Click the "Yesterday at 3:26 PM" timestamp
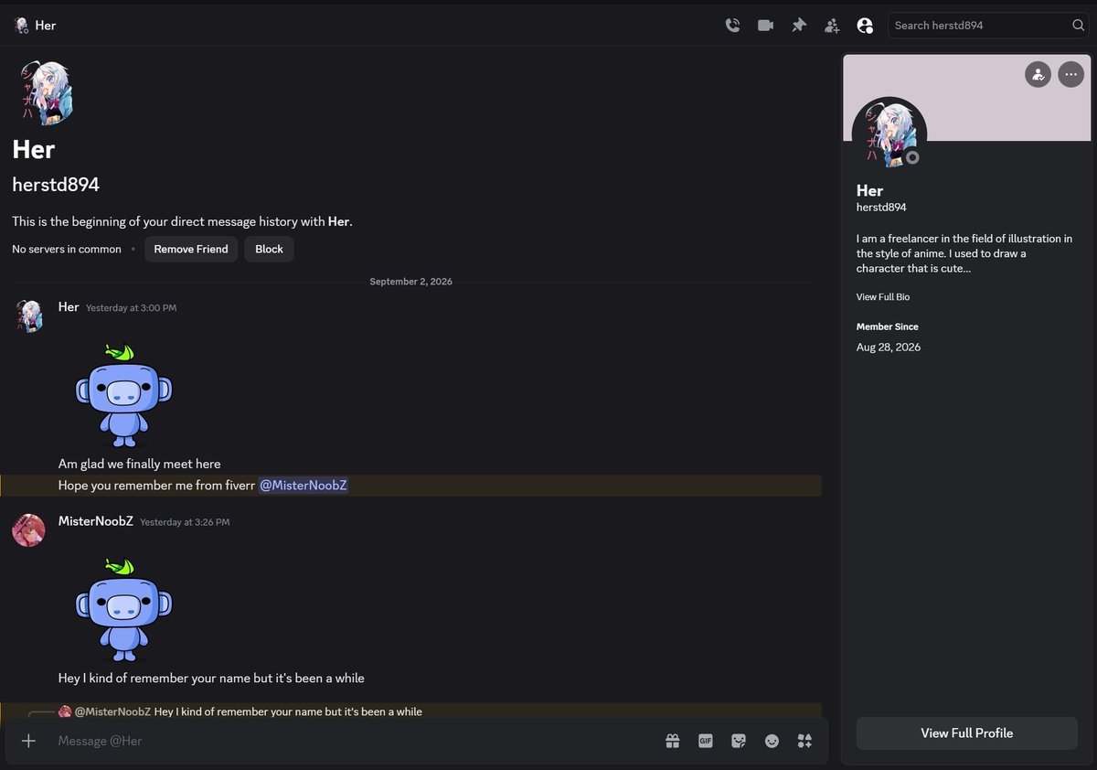The width and height of the screenshot is (1097, 770). click(x=185, y=522)
